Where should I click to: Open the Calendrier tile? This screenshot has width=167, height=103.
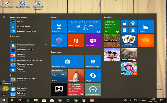(59, 27)
